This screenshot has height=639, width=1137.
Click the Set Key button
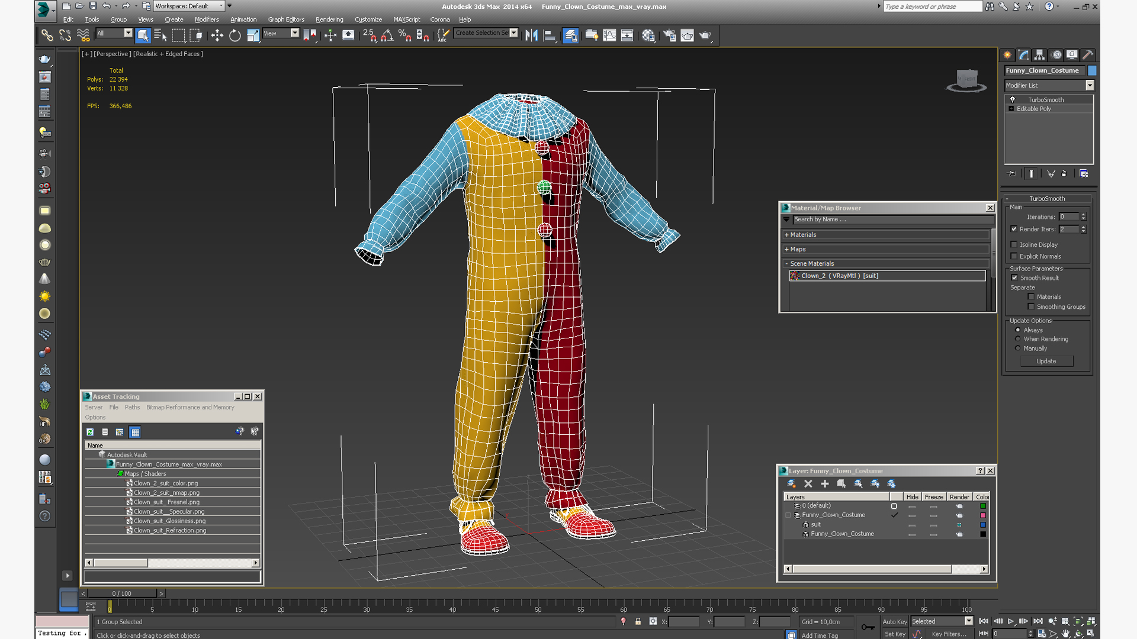(x=895, y=634)
